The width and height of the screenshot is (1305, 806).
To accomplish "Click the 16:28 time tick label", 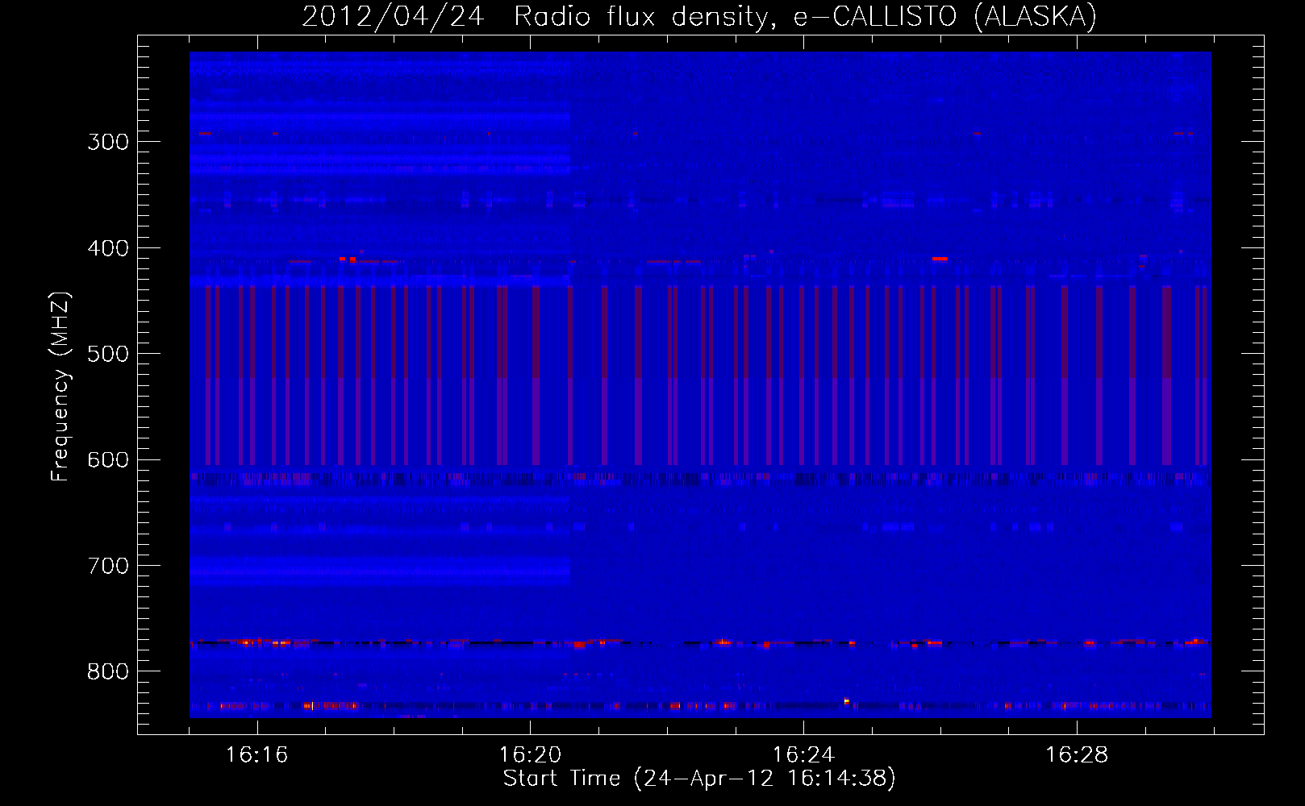I will [x=1077, y=755].
